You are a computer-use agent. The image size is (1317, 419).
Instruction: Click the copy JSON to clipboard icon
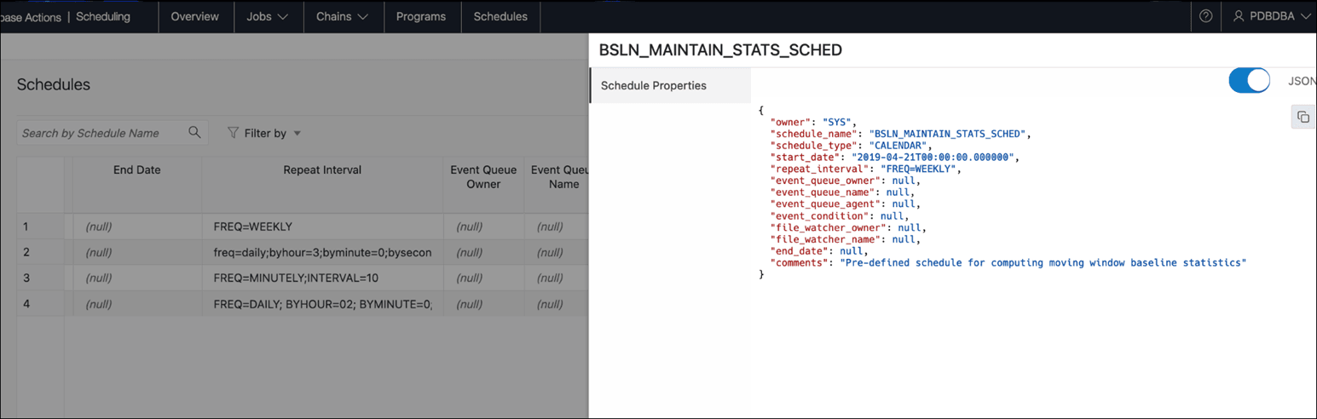tap(1303, 118)
